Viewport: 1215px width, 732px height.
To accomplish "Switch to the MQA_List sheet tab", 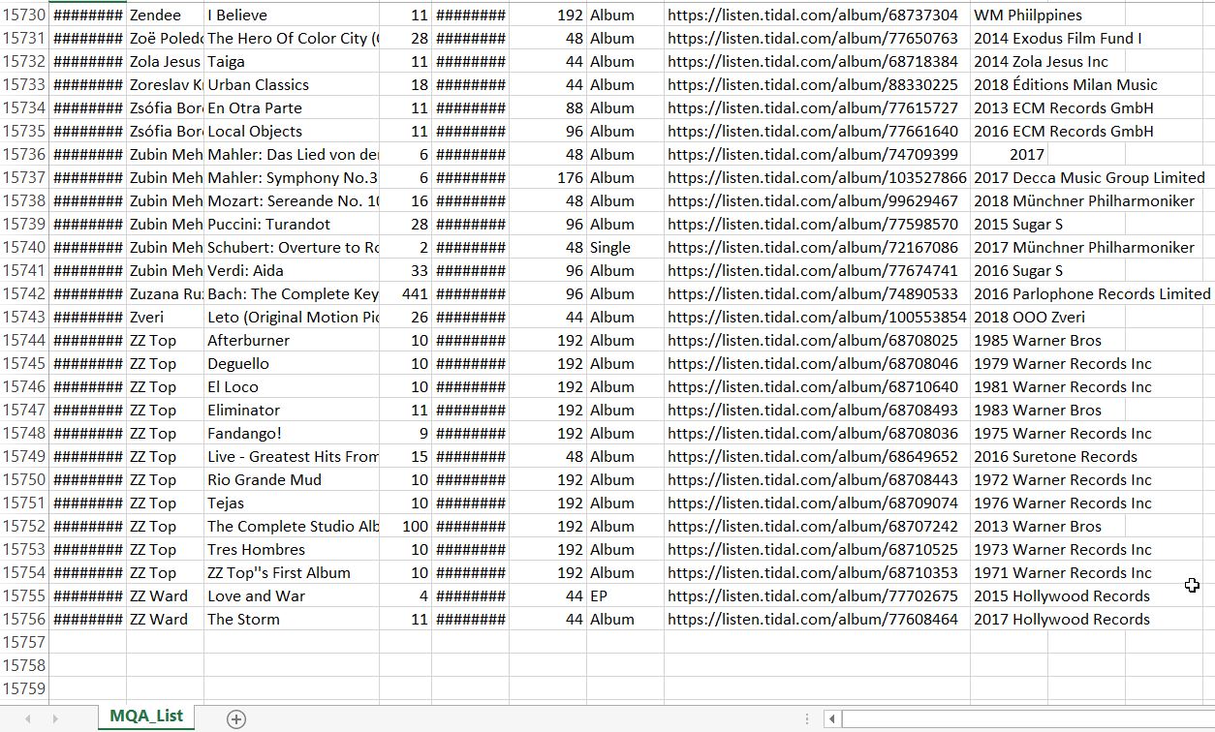I will pyautogui.click(x=146, y=717).
